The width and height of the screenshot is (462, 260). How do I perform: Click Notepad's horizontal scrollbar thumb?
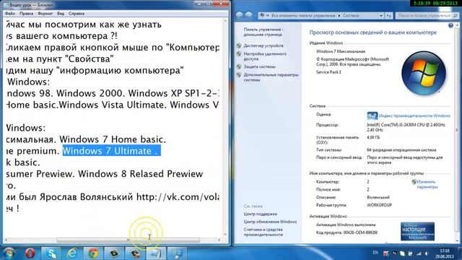pos(128,240)
